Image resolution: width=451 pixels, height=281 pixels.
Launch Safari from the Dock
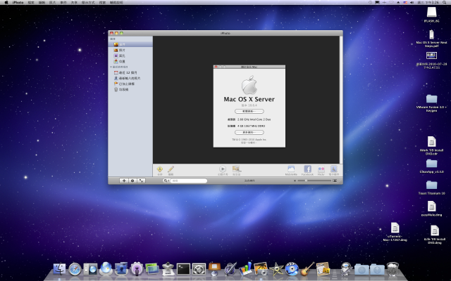[x=75, y=269]
